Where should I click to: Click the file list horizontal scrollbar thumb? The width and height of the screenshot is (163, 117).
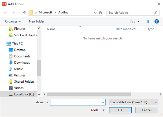pos(89,94)
